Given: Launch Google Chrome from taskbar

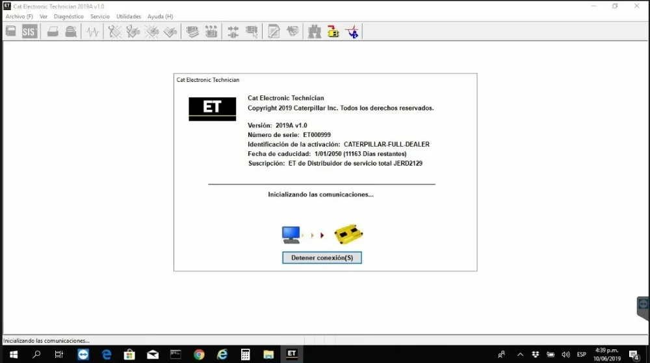Looking at the screenshot, I should [x=199, y=355].
